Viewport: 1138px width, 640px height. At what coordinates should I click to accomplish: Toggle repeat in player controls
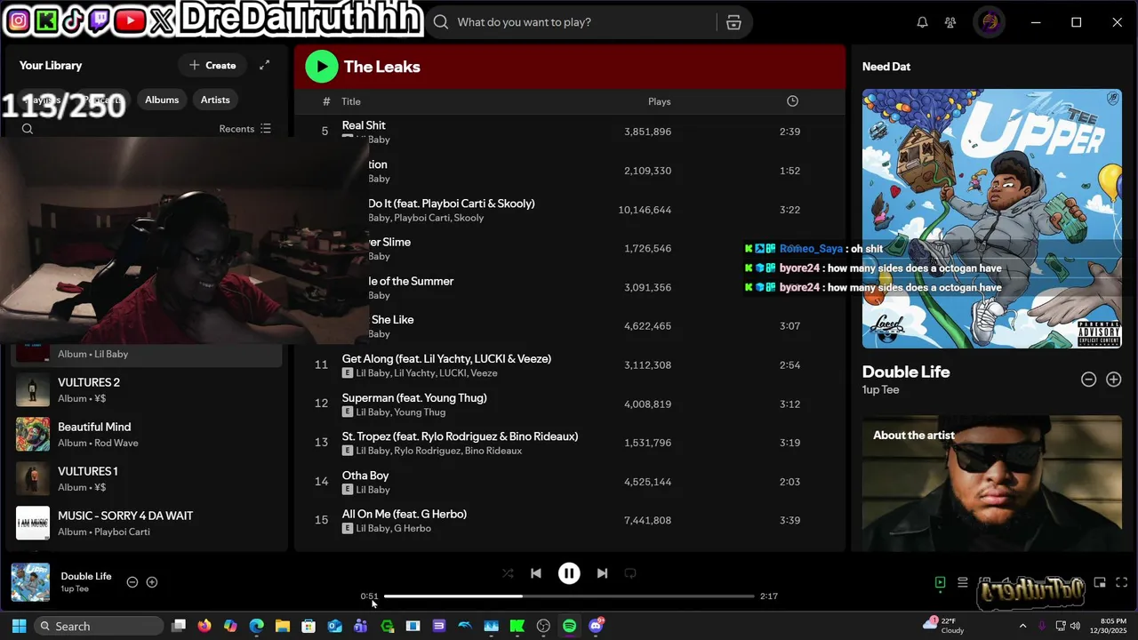[630, 573]
